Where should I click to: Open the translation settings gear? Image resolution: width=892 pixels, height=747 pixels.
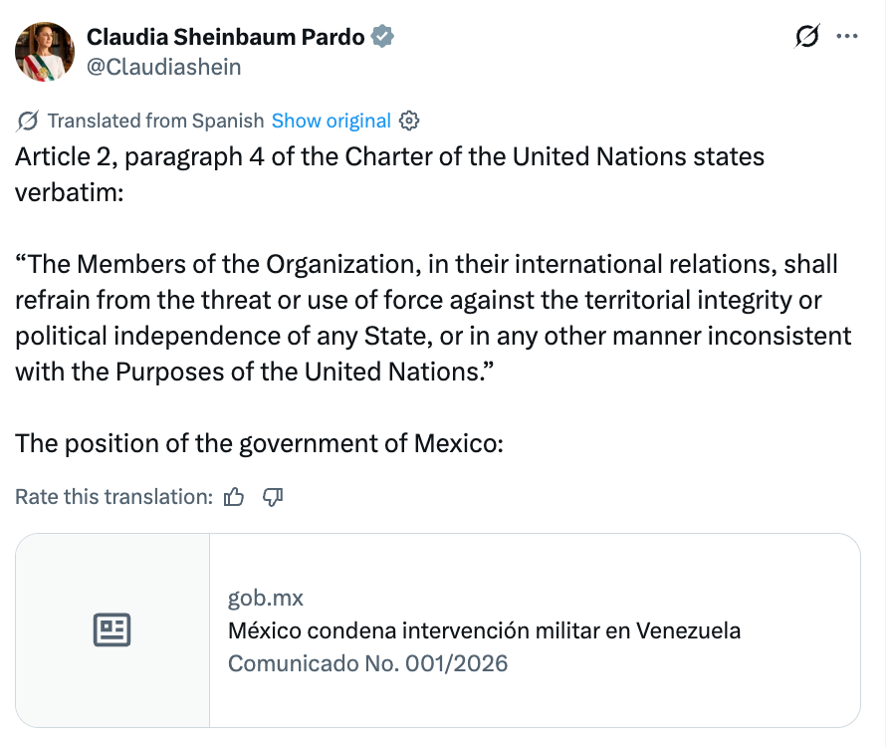(408, 120)
